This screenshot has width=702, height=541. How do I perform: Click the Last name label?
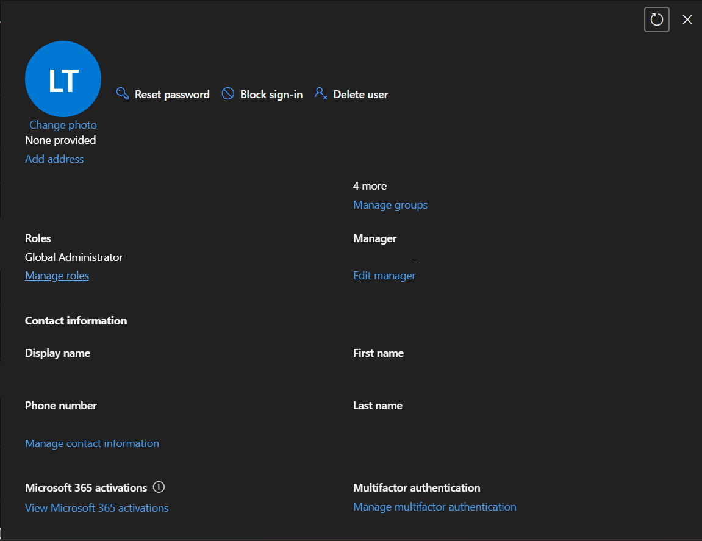pyautogui.click(x=378, y=406)
